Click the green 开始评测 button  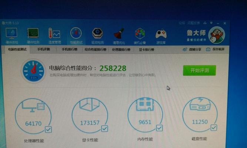click(200, 70)
